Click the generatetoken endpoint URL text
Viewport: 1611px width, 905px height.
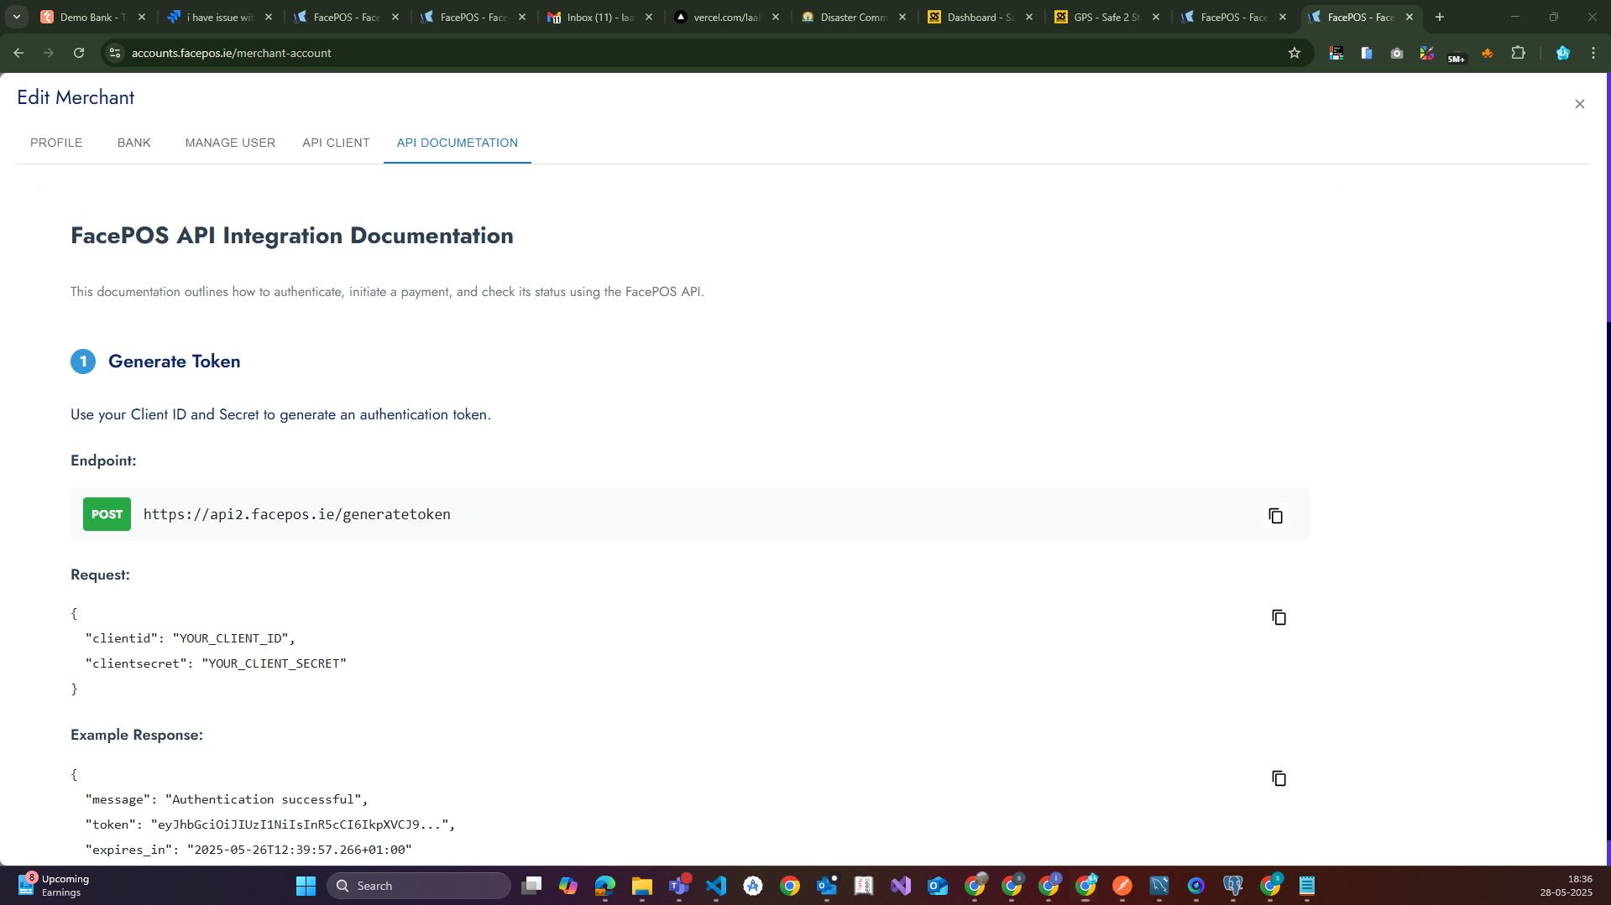297,514
